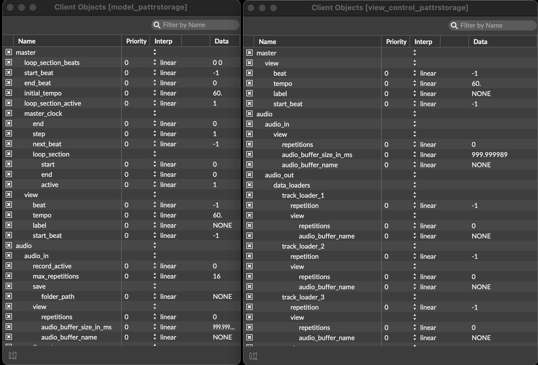This screenshot has height=365, width=538.
Task: Toggle the checkbox for initial_tempo row
Action: tap(9, 93)
